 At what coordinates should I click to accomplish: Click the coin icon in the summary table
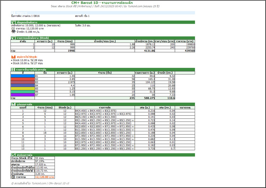[x=13, y=177]
